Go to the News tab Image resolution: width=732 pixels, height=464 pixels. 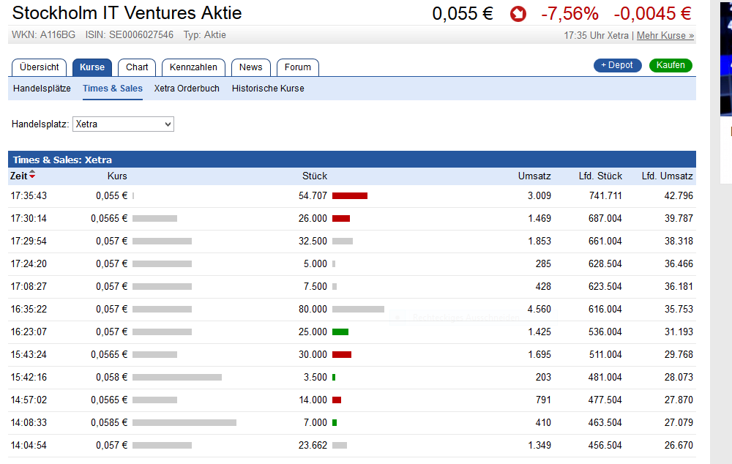[x=250, y=67]
